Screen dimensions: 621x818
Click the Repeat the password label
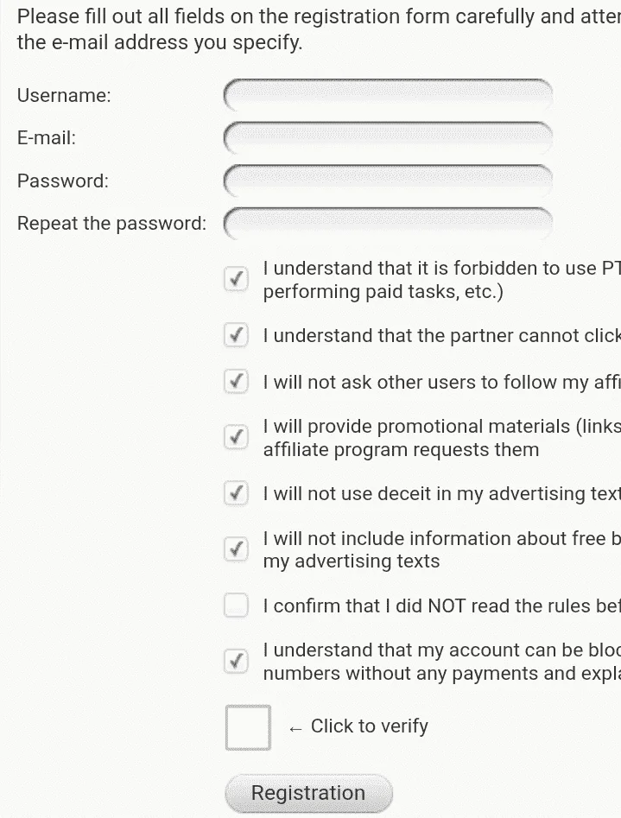click(111, 223)
